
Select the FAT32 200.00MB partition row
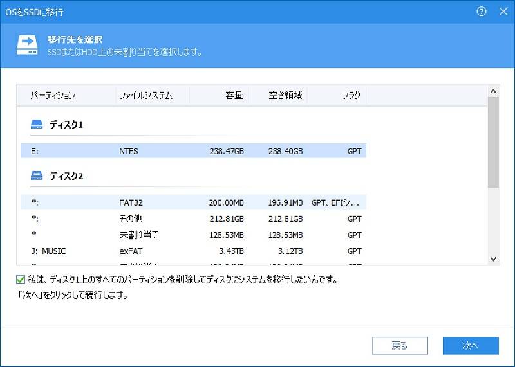pyautogui.click(x=193, y=202)
